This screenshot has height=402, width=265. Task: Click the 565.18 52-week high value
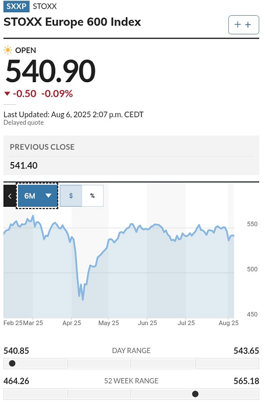click(x=246, y=381)
